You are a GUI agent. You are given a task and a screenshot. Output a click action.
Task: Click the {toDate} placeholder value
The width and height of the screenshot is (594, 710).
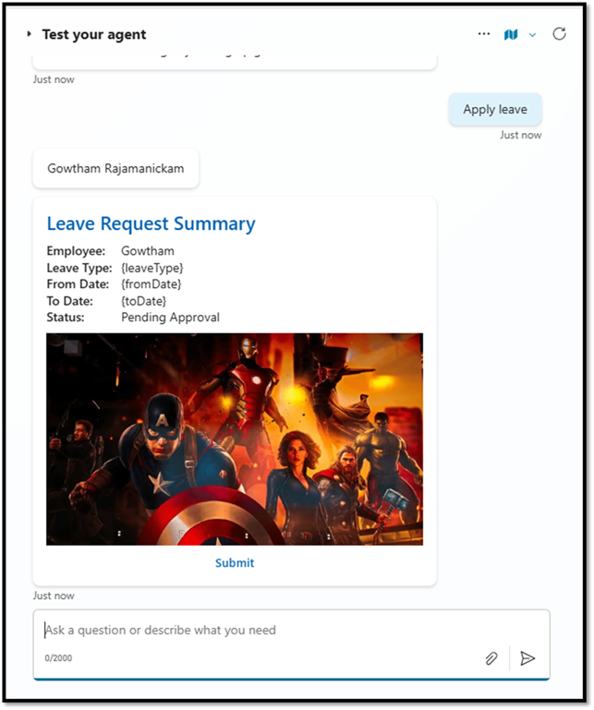point(143,301)
